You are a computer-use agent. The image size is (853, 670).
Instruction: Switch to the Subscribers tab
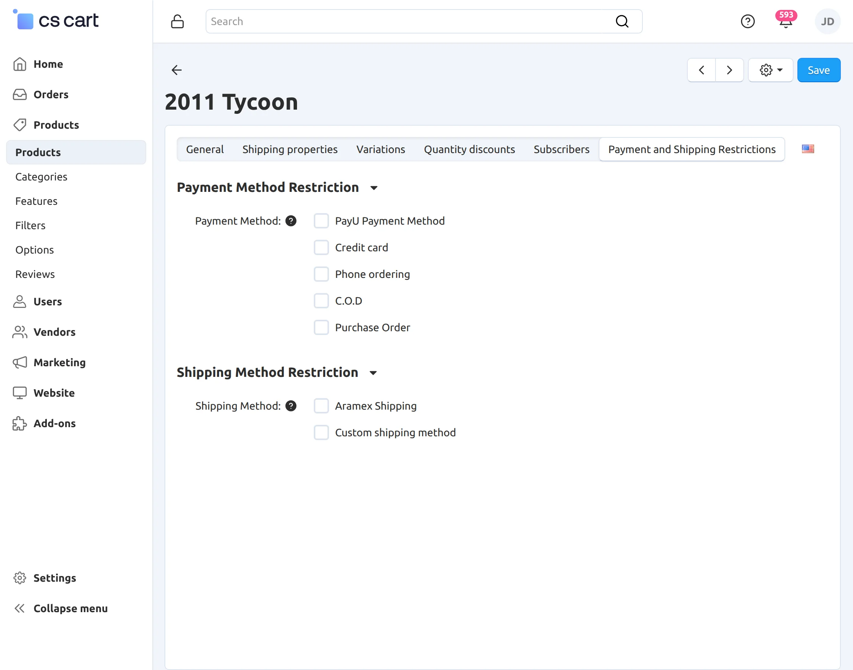(561, 149)
